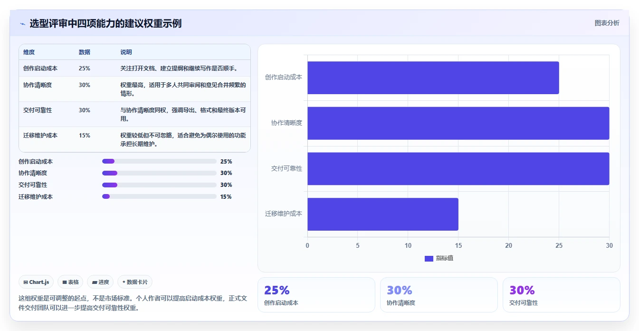Select the 表格 tag chip
639x331 pixels.
(70, 282)
